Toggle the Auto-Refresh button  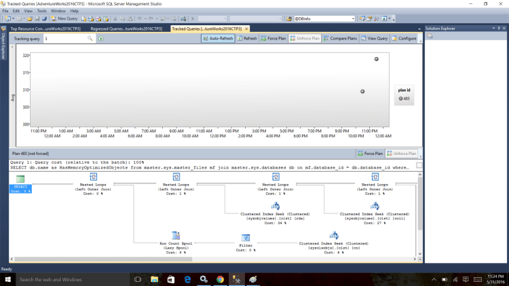217,39
